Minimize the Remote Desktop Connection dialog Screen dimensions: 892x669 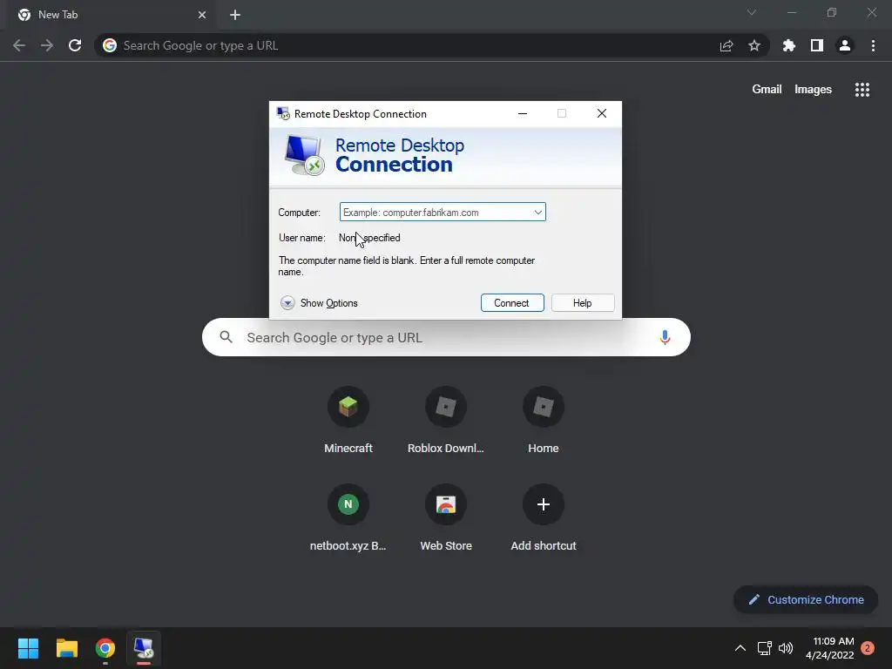click(523, 113)
